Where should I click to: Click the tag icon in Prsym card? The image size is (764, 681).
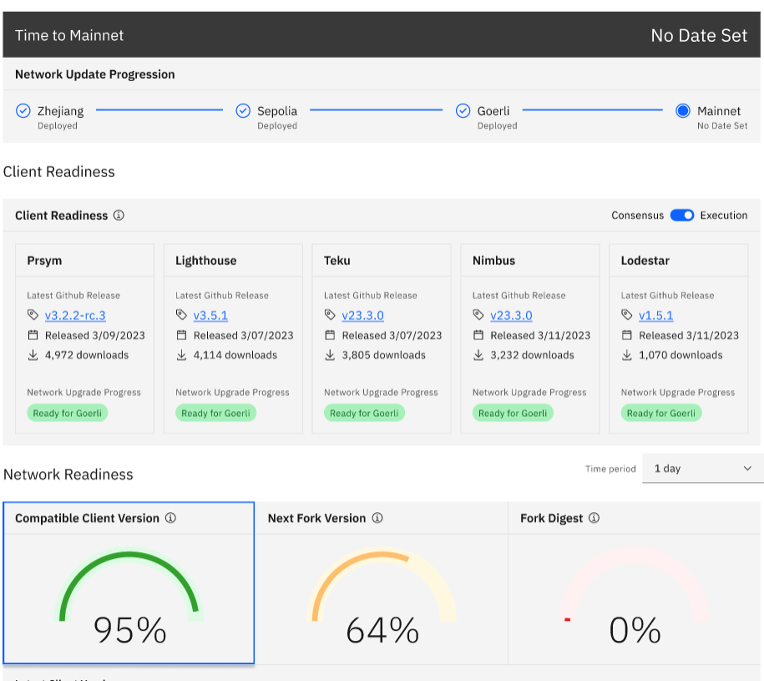coord(33,315)
